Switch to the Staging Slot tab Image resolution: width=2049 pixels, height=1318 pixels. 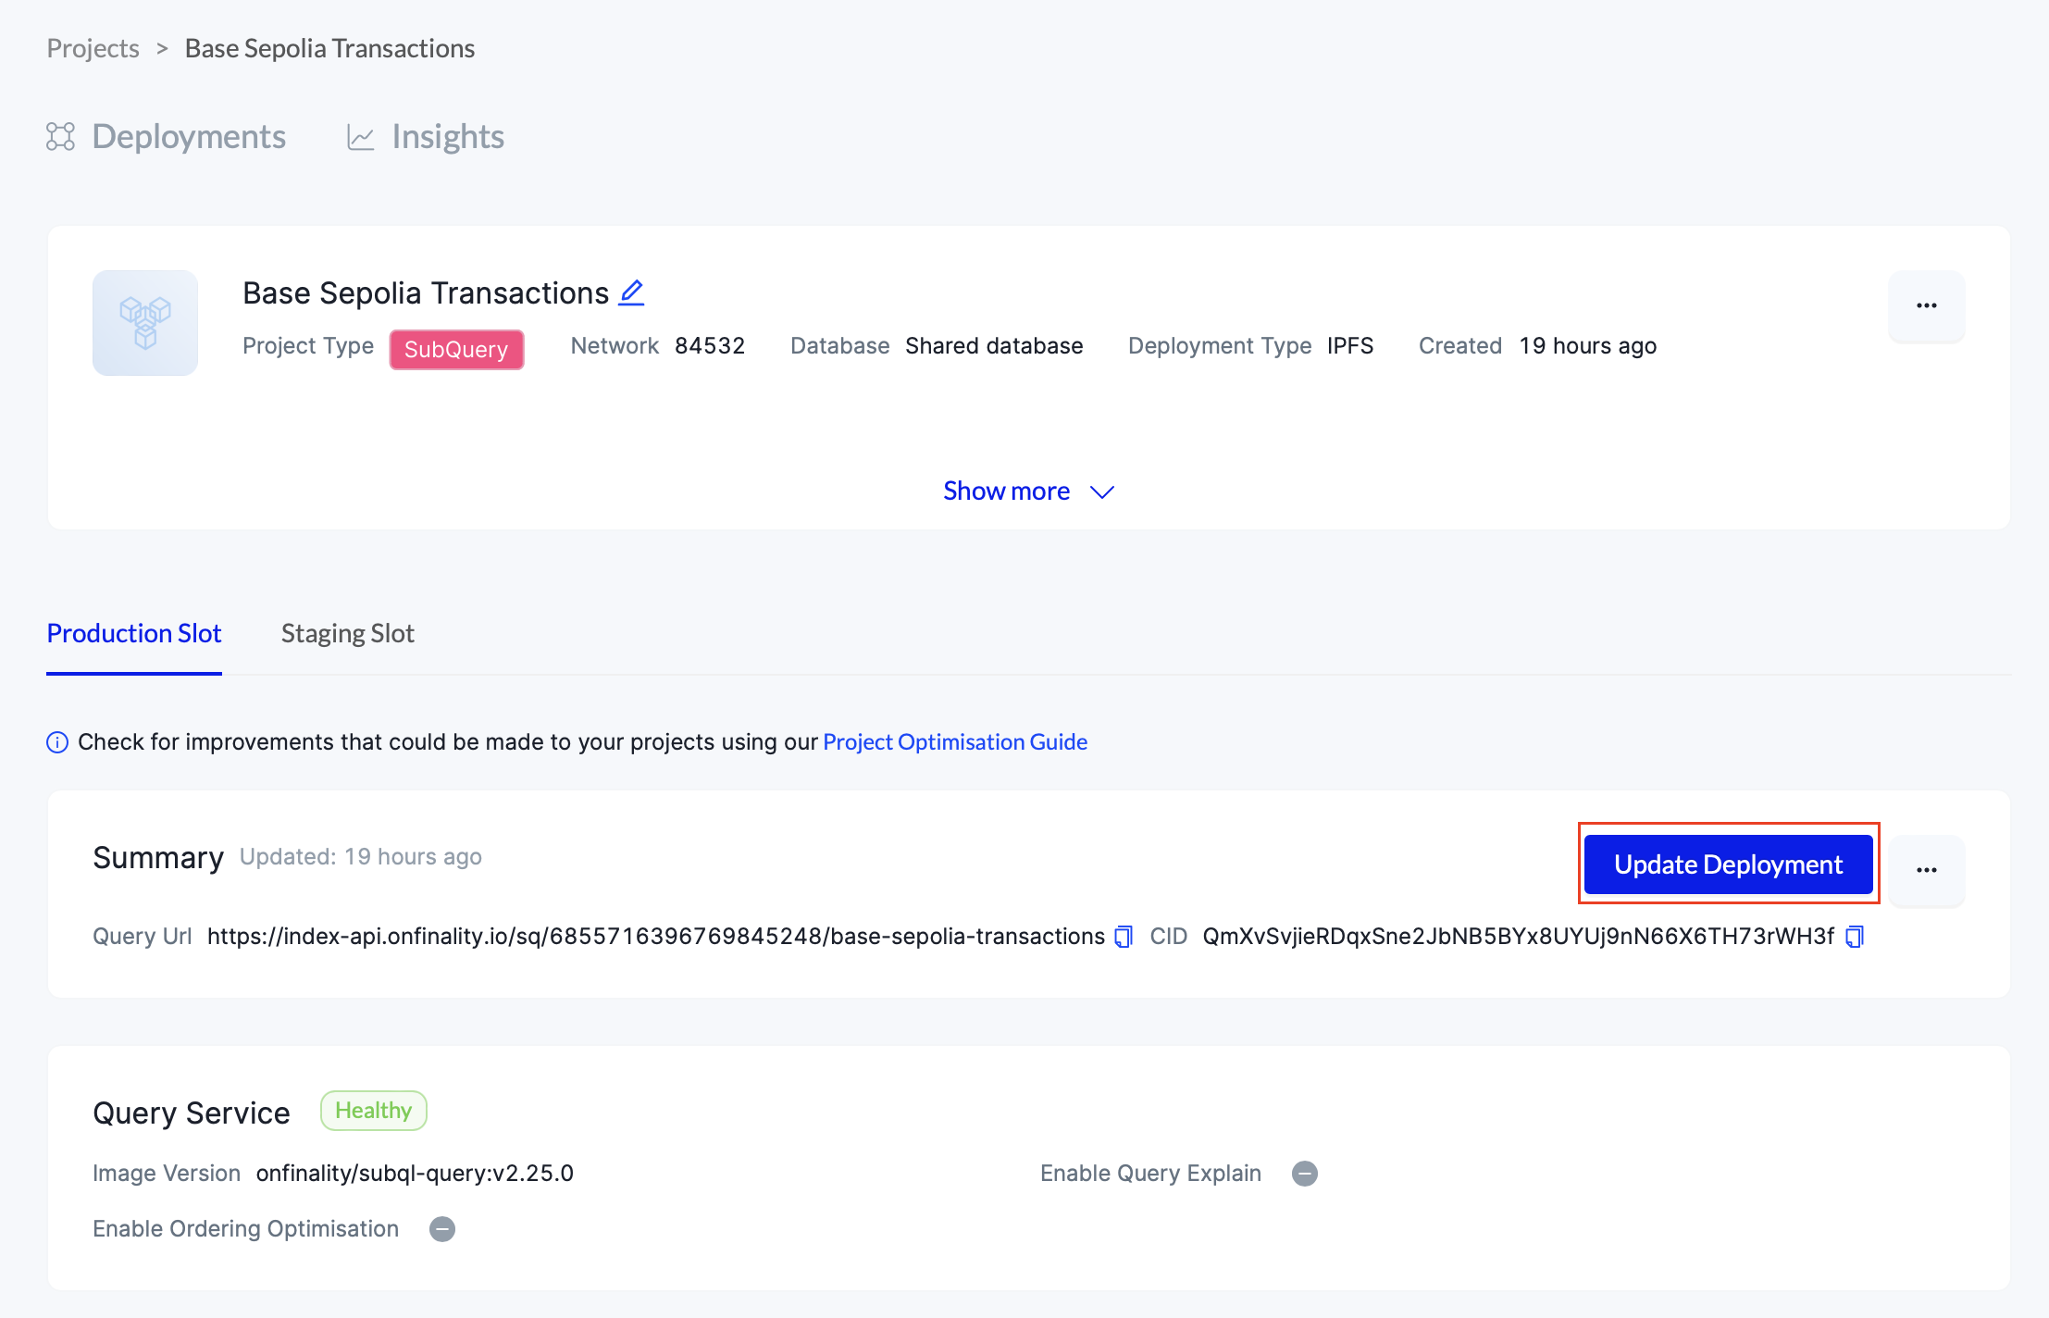(x=347, y=634)
